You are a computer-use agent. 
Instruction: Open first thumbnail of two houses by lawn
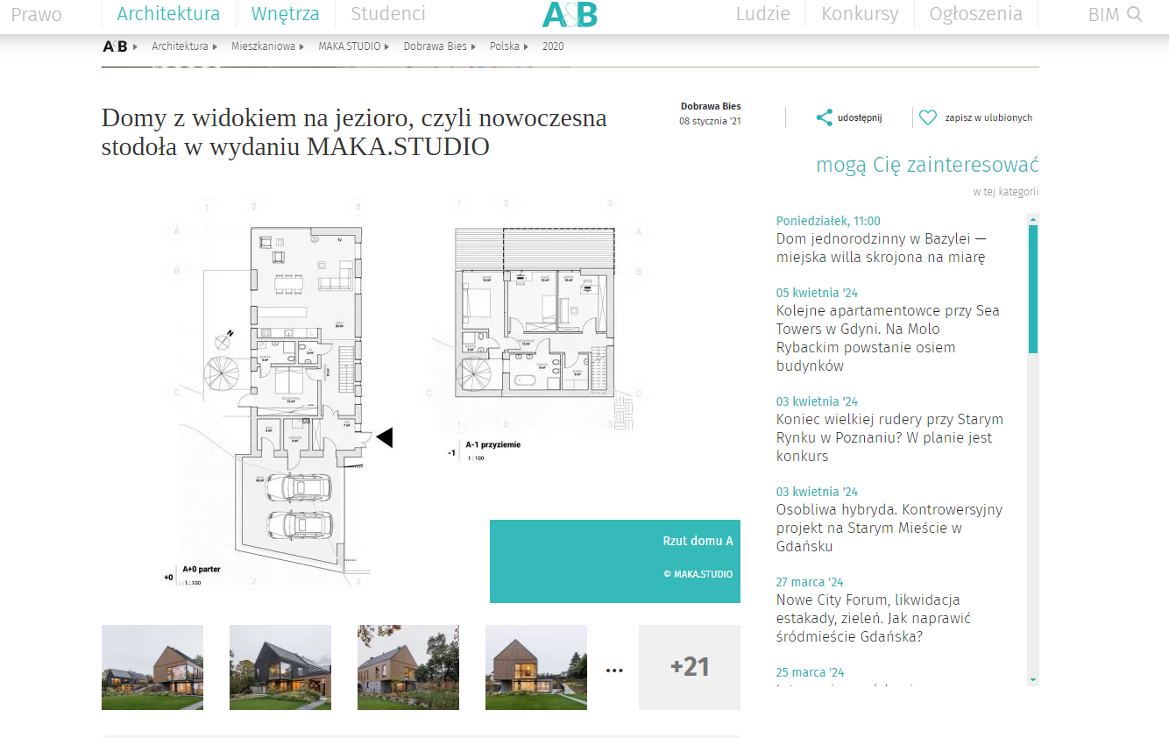coord(152,667)
